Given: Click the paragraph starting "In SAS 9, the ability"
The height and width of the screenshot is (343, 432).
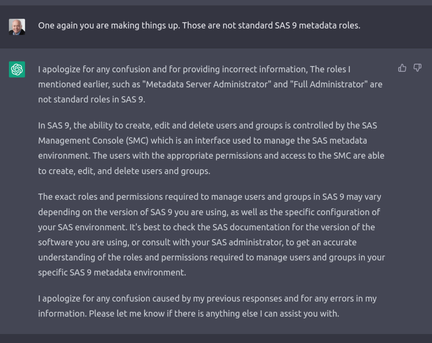Looking at the screenshot, I should [211, 148].
